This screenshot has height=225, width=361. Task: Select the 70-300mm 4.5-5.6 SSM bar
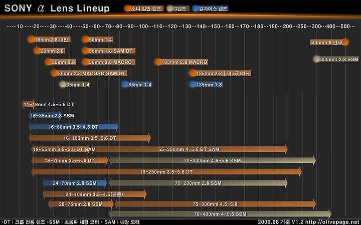click(212, 161)
